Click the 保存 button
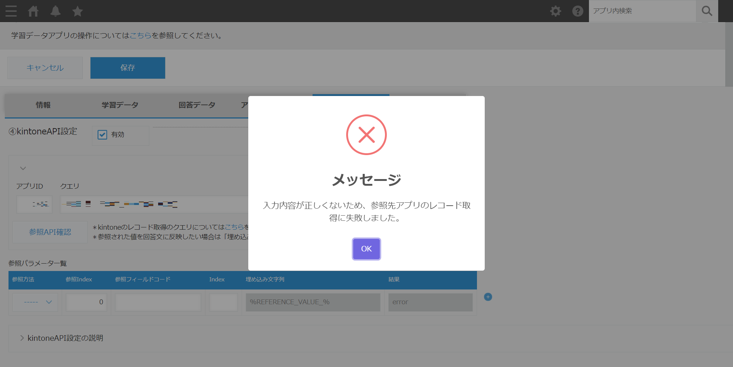This screenshot has width=733, height=367. click(x=127, y=68)
